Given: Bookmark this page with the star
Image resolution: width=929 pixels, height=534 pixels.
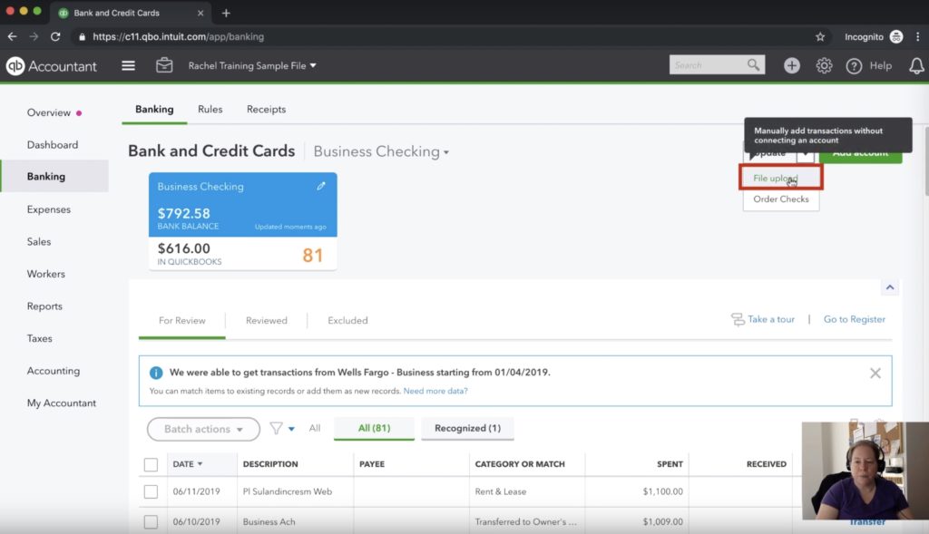Looking at the screenshot, I should point(820,36).
